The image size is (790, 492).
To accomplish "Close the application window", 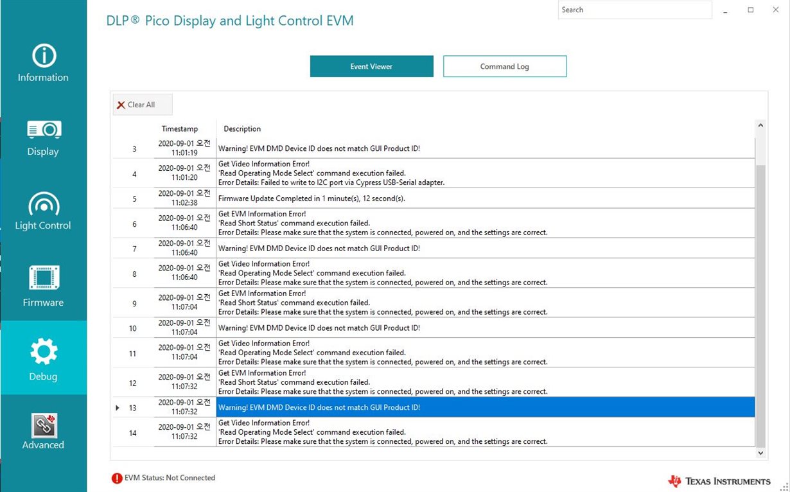I will coord(777,10).
